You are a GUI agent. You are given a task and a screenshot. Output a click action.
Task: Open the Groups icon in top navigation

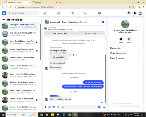click(x=99, y=13)
